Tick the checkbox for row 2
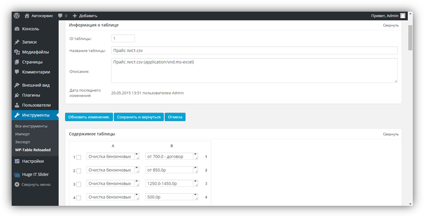The height and width of the screenshot is (217, 424). [79, 171]
